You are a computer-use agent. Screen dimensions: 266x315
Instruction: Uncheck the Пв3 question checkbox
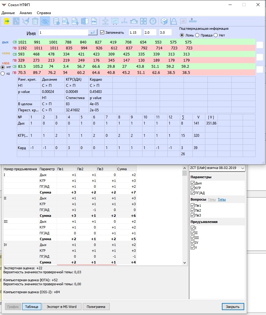192,215
